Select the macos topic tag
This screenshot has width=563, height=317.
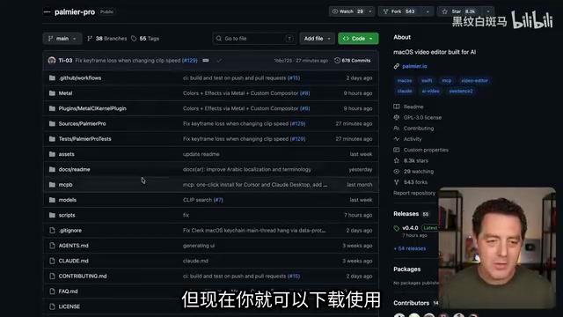pos(405,80)
